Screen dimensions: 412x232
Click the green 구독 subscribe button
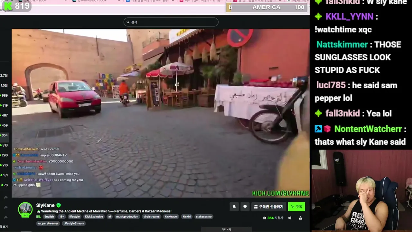[x=296, y=207]
